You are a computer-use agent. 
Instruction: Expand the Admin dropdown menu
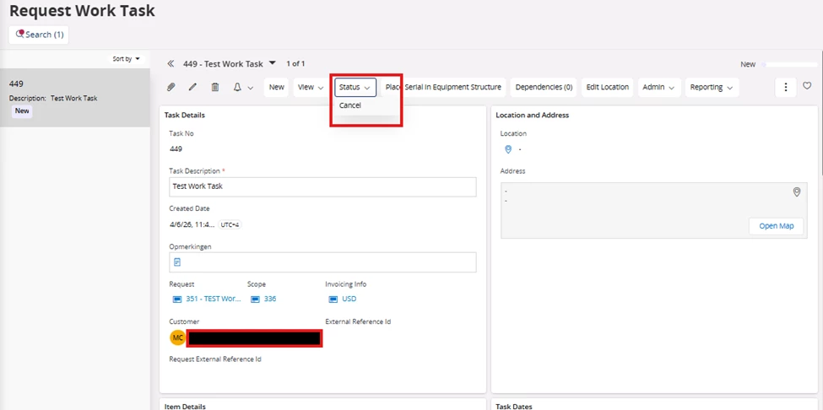(659, 87)
